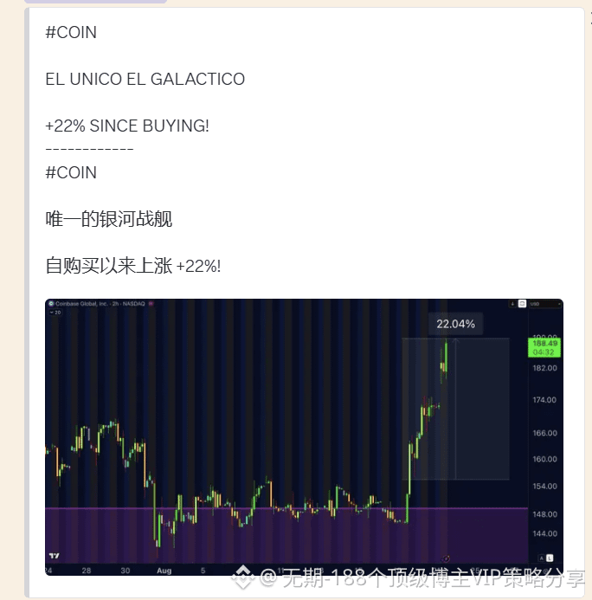
Task: Collapse the indicator legend showing 20
Action: click(x=55, y=313)
